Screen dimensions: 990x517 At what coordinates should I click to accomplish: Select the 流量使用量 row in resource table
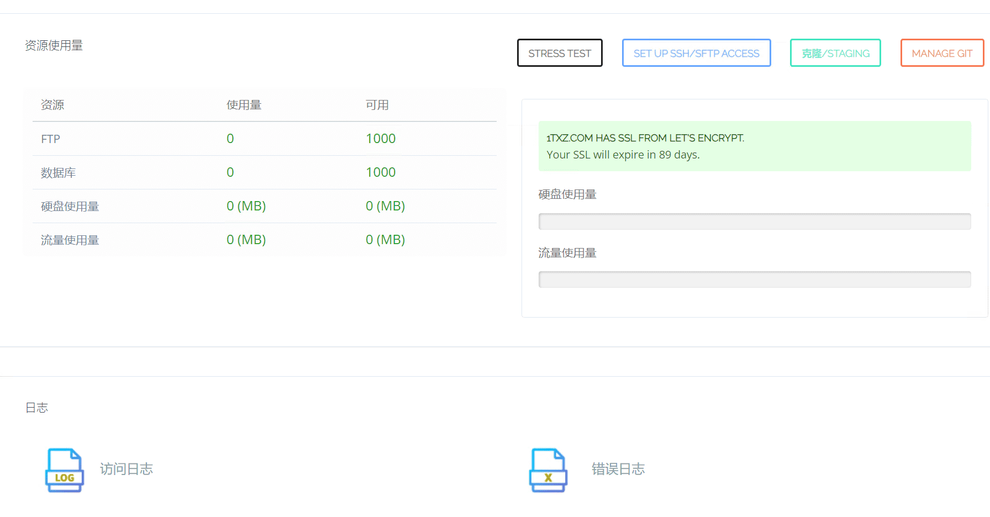(70, 240)
